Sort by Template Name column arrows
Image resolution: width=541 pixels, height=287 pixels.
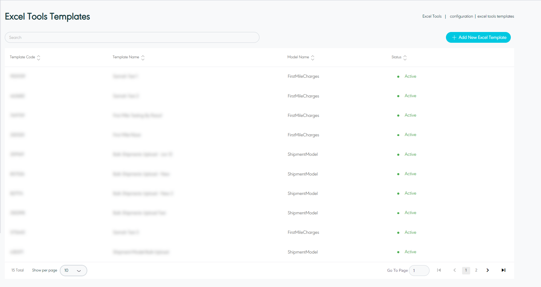coord(143,57)
